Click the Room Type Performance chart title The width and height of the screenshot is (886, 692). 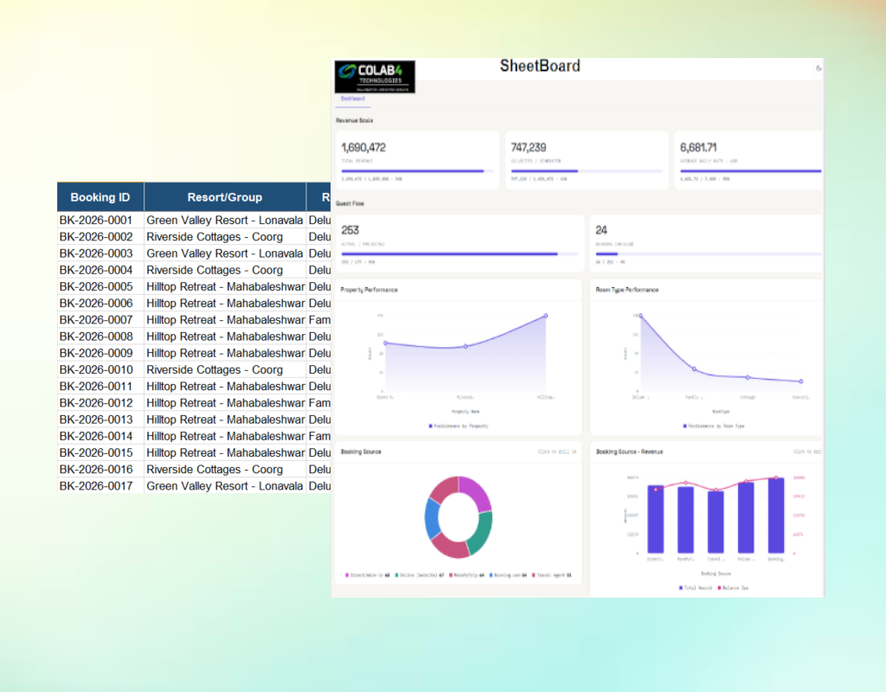click(x=626, y=290)
